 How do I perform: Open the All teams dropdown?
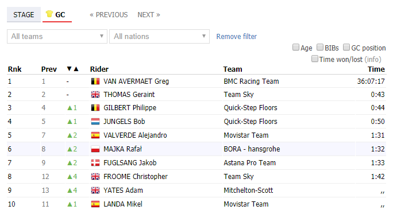tap(57, 37)
